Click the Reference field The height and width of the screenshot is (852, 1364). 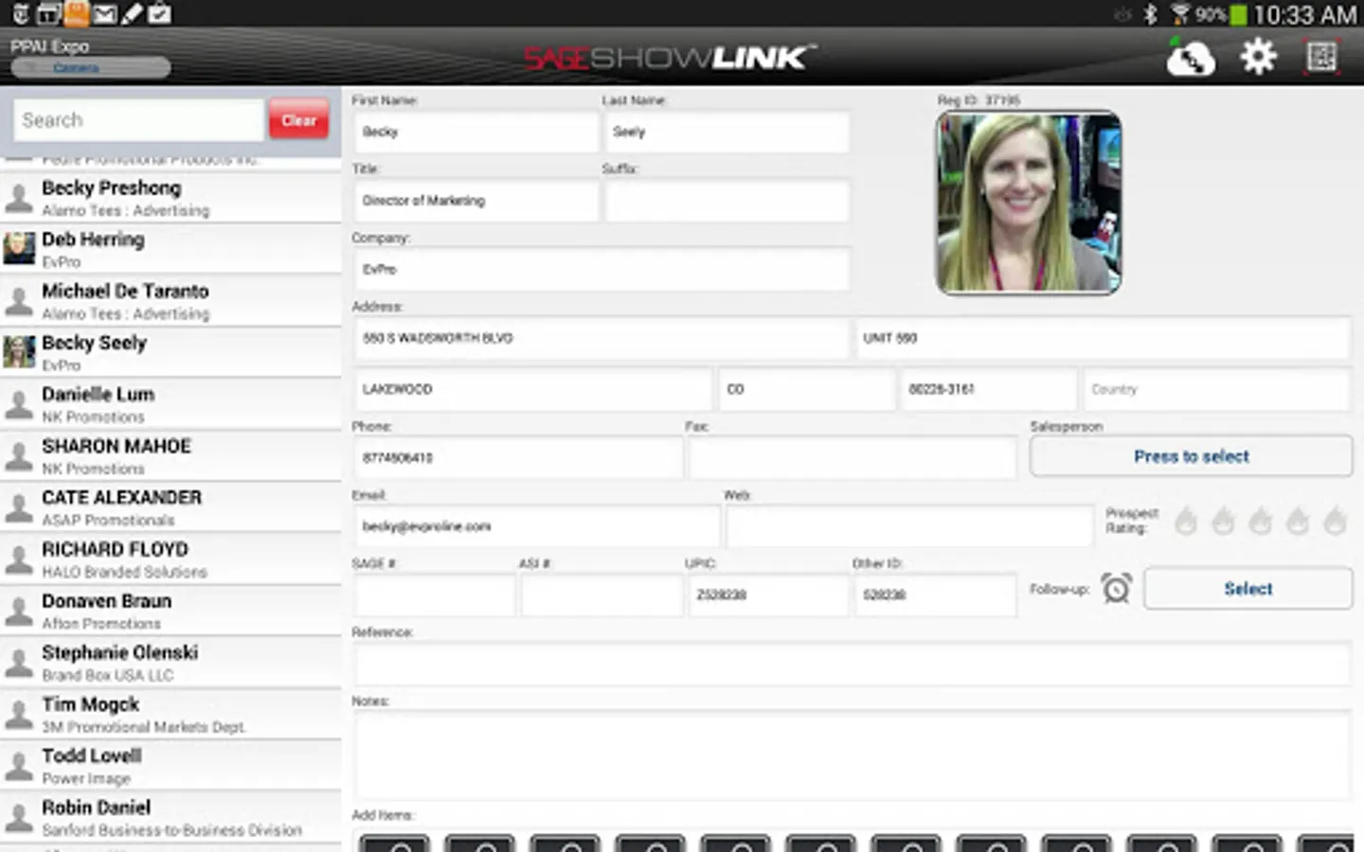pyautogui.click(x=852, y=665)
